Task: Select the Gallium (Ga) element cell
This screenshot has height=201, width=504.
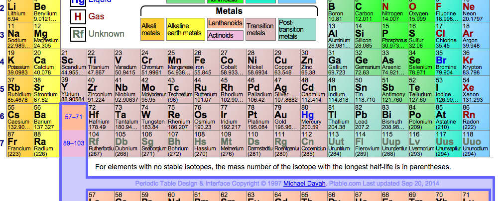Action: [x=341, y=63]
